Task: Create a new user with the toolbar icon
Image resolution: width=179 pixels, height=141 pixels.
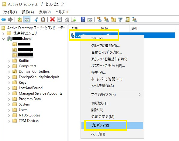Action: (x=99, y=19)
